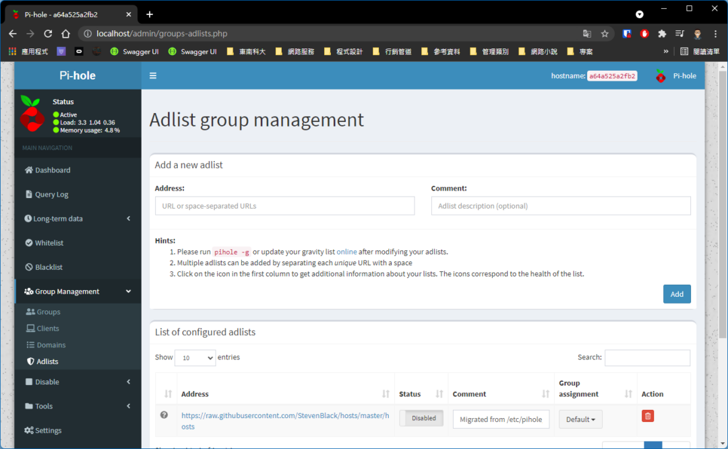Open the StevenBlack hosts URL link

click(x=285, y=421)
